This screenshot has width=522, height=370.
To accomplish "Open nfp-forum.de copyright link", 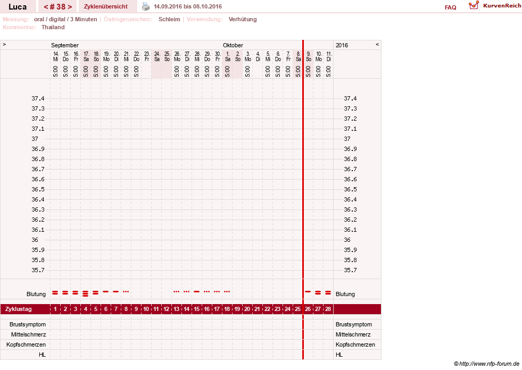I will [486, 364].
